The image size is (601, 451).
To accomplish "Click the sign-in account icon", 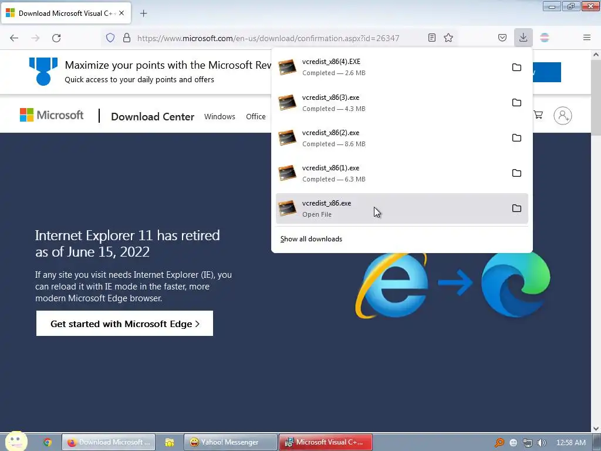I will [x=563, y=116].
